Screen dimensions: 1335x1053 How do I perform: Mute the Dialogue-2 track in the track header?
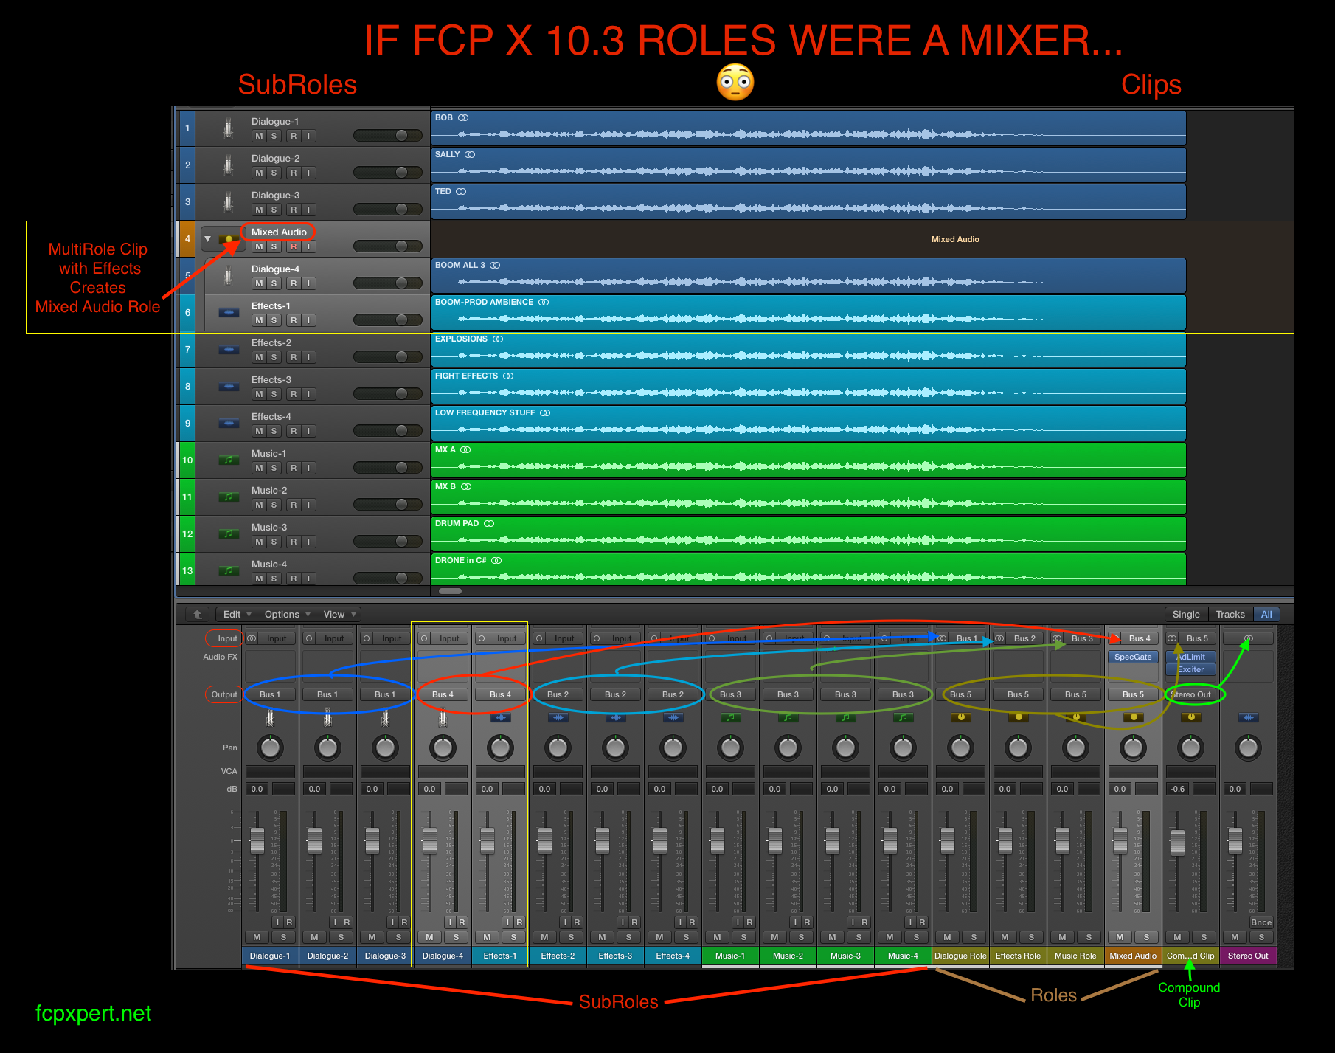(259, 173)
